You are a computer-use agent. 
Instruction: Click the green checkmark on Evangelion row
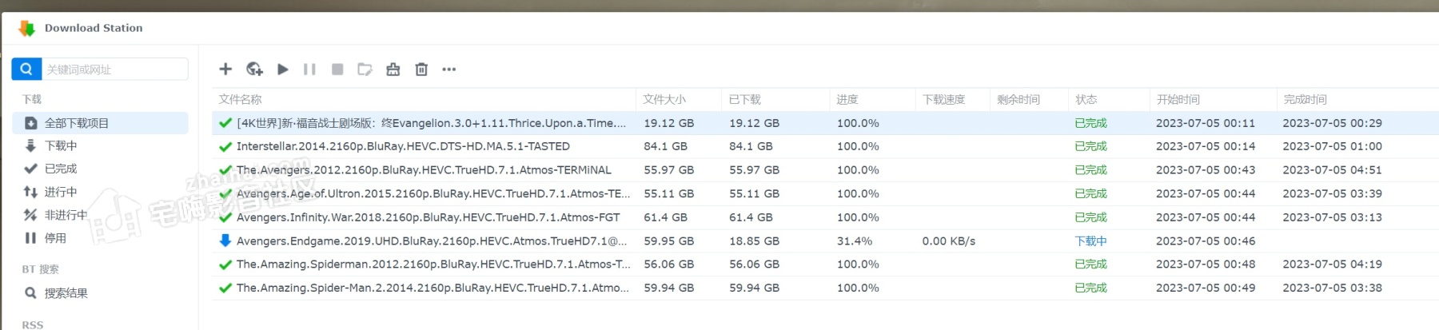click(x=225, y=123)
